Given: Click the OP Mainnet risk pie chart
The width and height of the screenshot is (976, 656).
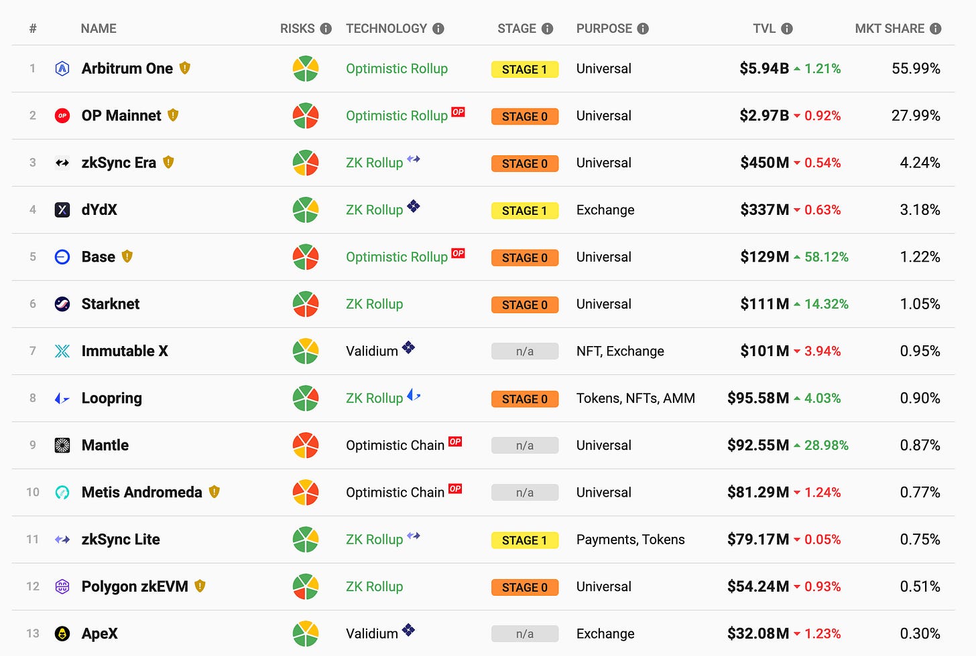Looking at the screenshot, I should pyautogui.click(x=306, y=116).
